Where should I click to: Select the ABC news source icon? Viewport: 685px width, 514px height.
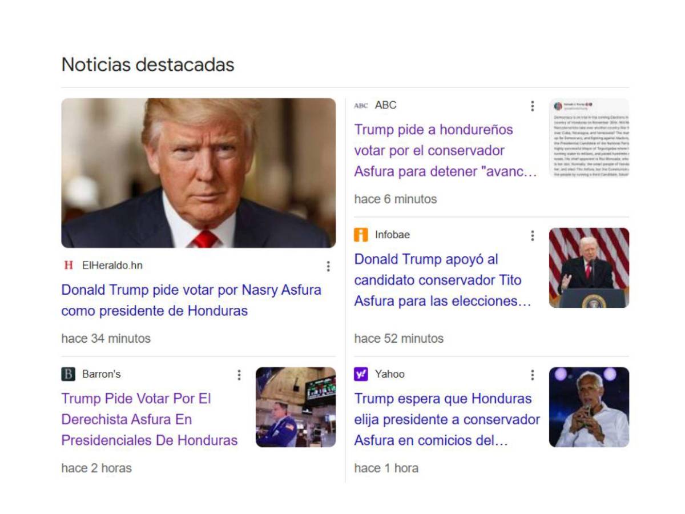pos(362,105)
